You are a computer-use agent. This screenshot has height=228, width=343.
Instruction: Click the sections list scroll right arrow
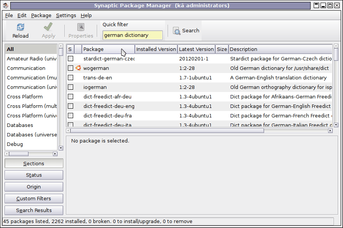[x=55, y=154]
